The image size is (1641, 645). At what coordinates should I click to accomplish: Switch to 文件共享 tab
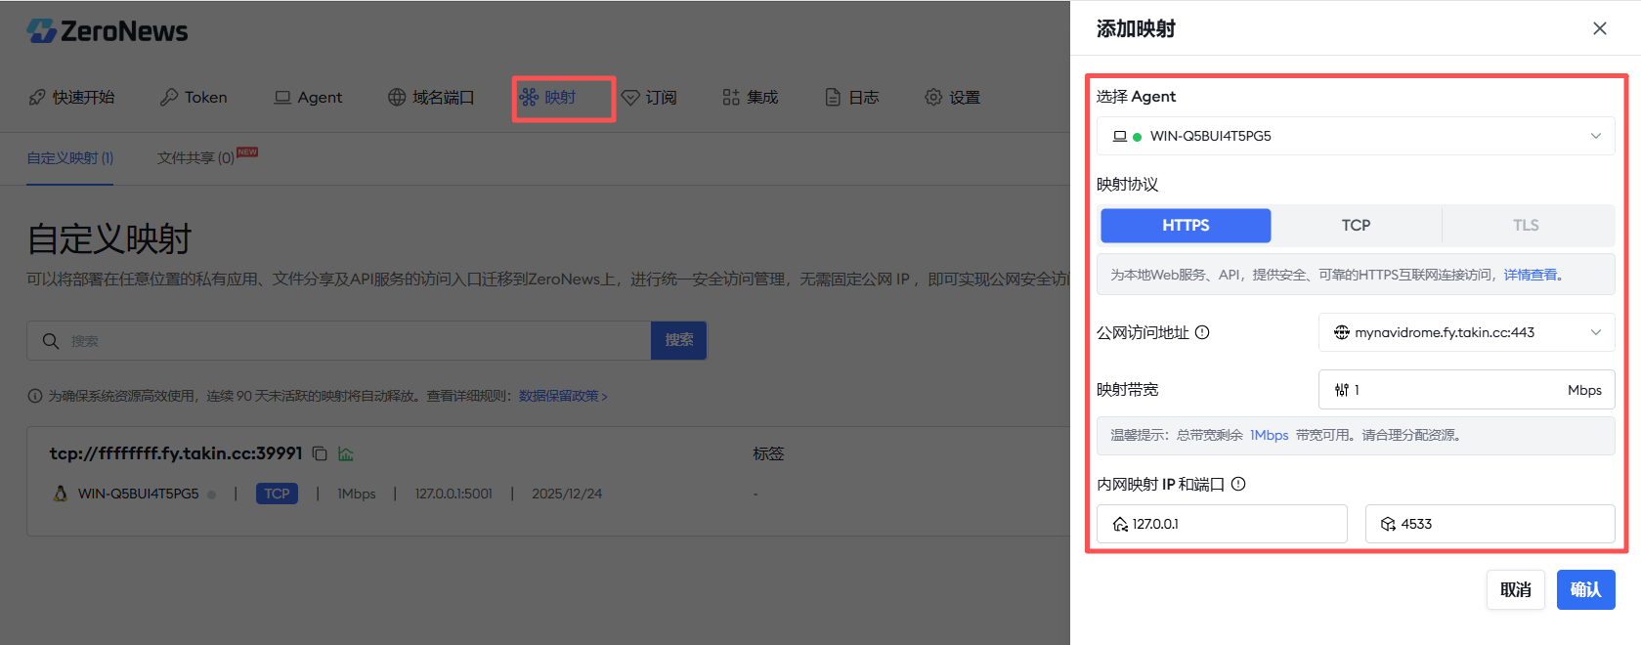point(195,157)
